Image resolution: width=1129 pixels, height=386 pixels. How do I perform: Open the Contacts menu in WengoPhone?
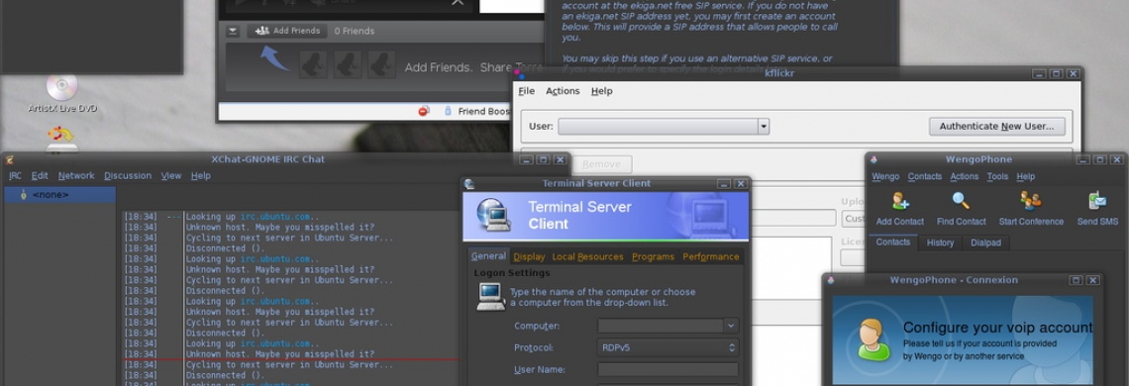925,176
